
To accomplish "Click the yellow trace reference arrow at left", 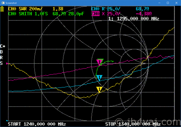I will coord(8,64).
